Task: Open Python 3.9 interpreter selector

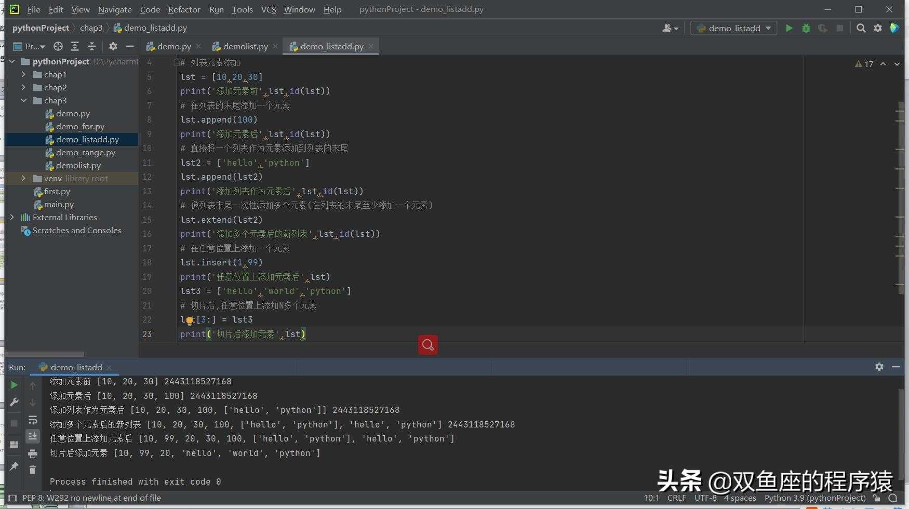Action: pyautogui.click(x=815, y=498)
